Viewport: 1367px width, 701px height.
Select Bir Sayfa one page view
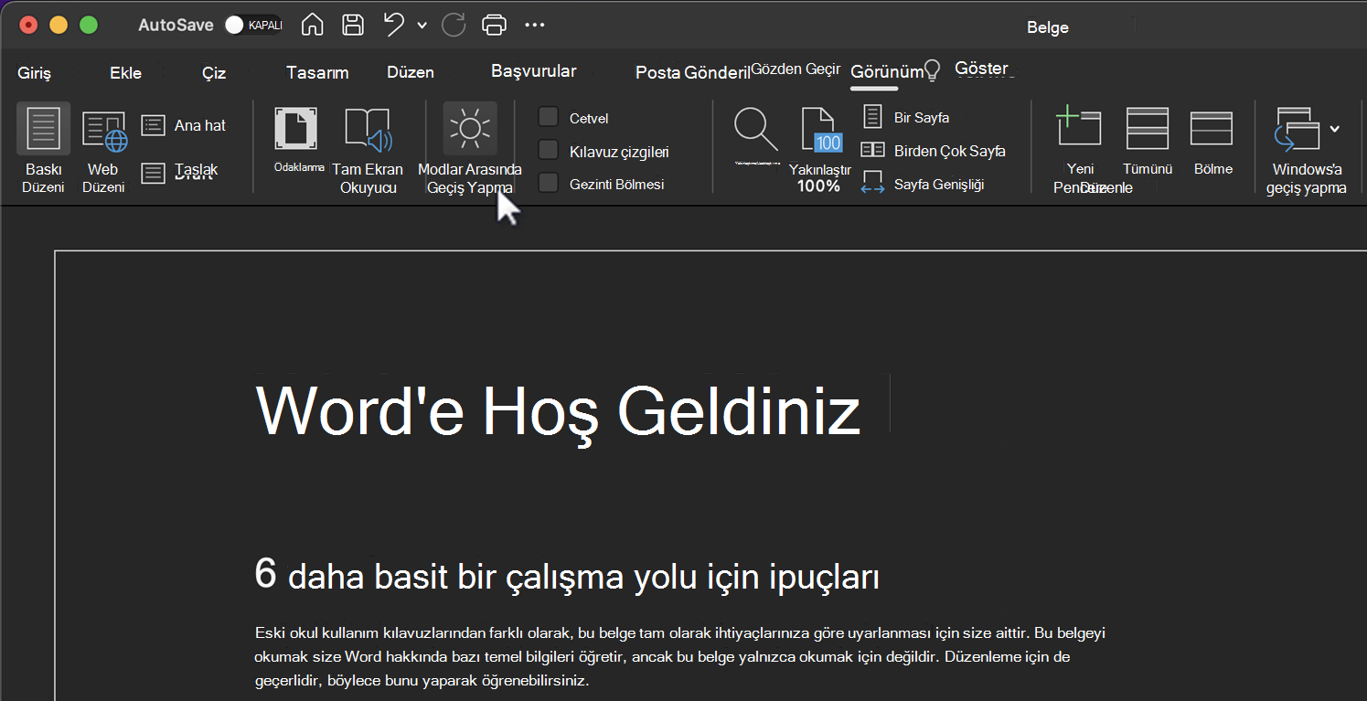coord(906,117)
